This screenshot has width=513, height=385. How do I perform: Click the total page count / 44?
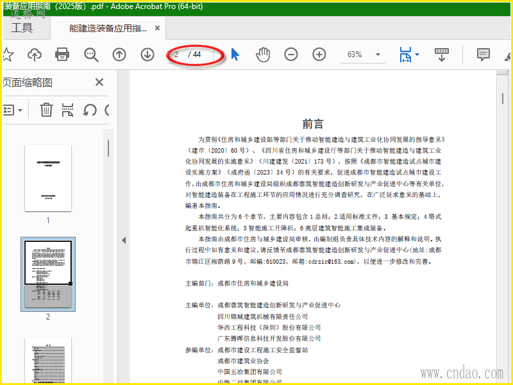[194, 55]
